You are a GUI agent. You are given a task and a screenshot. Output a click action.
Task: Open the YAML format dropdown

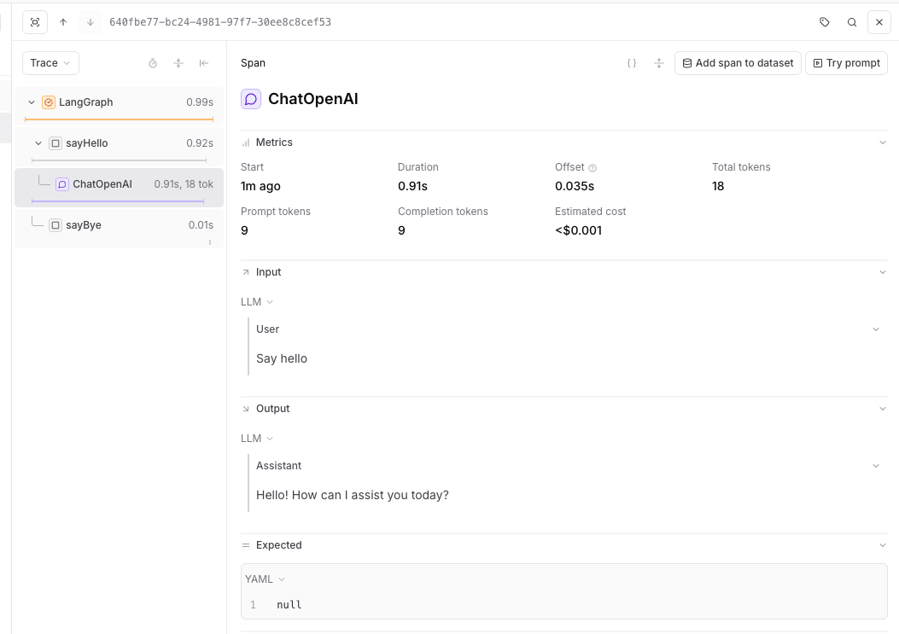265,579
